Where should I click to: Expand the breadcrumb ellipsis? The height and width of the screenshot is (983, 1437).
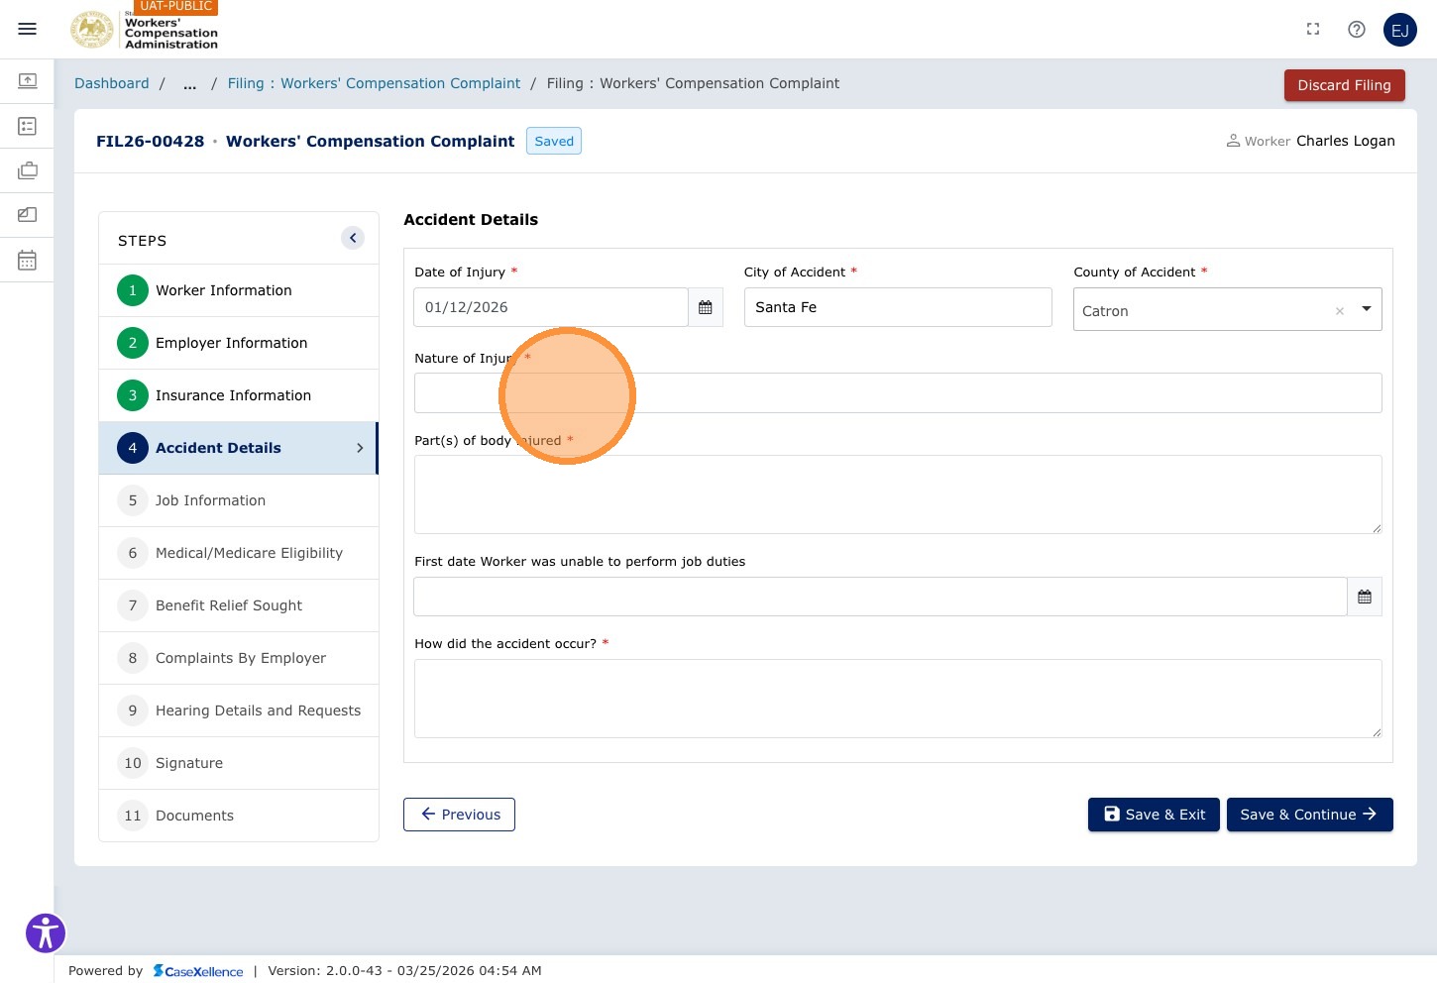(x=189, y=84)
